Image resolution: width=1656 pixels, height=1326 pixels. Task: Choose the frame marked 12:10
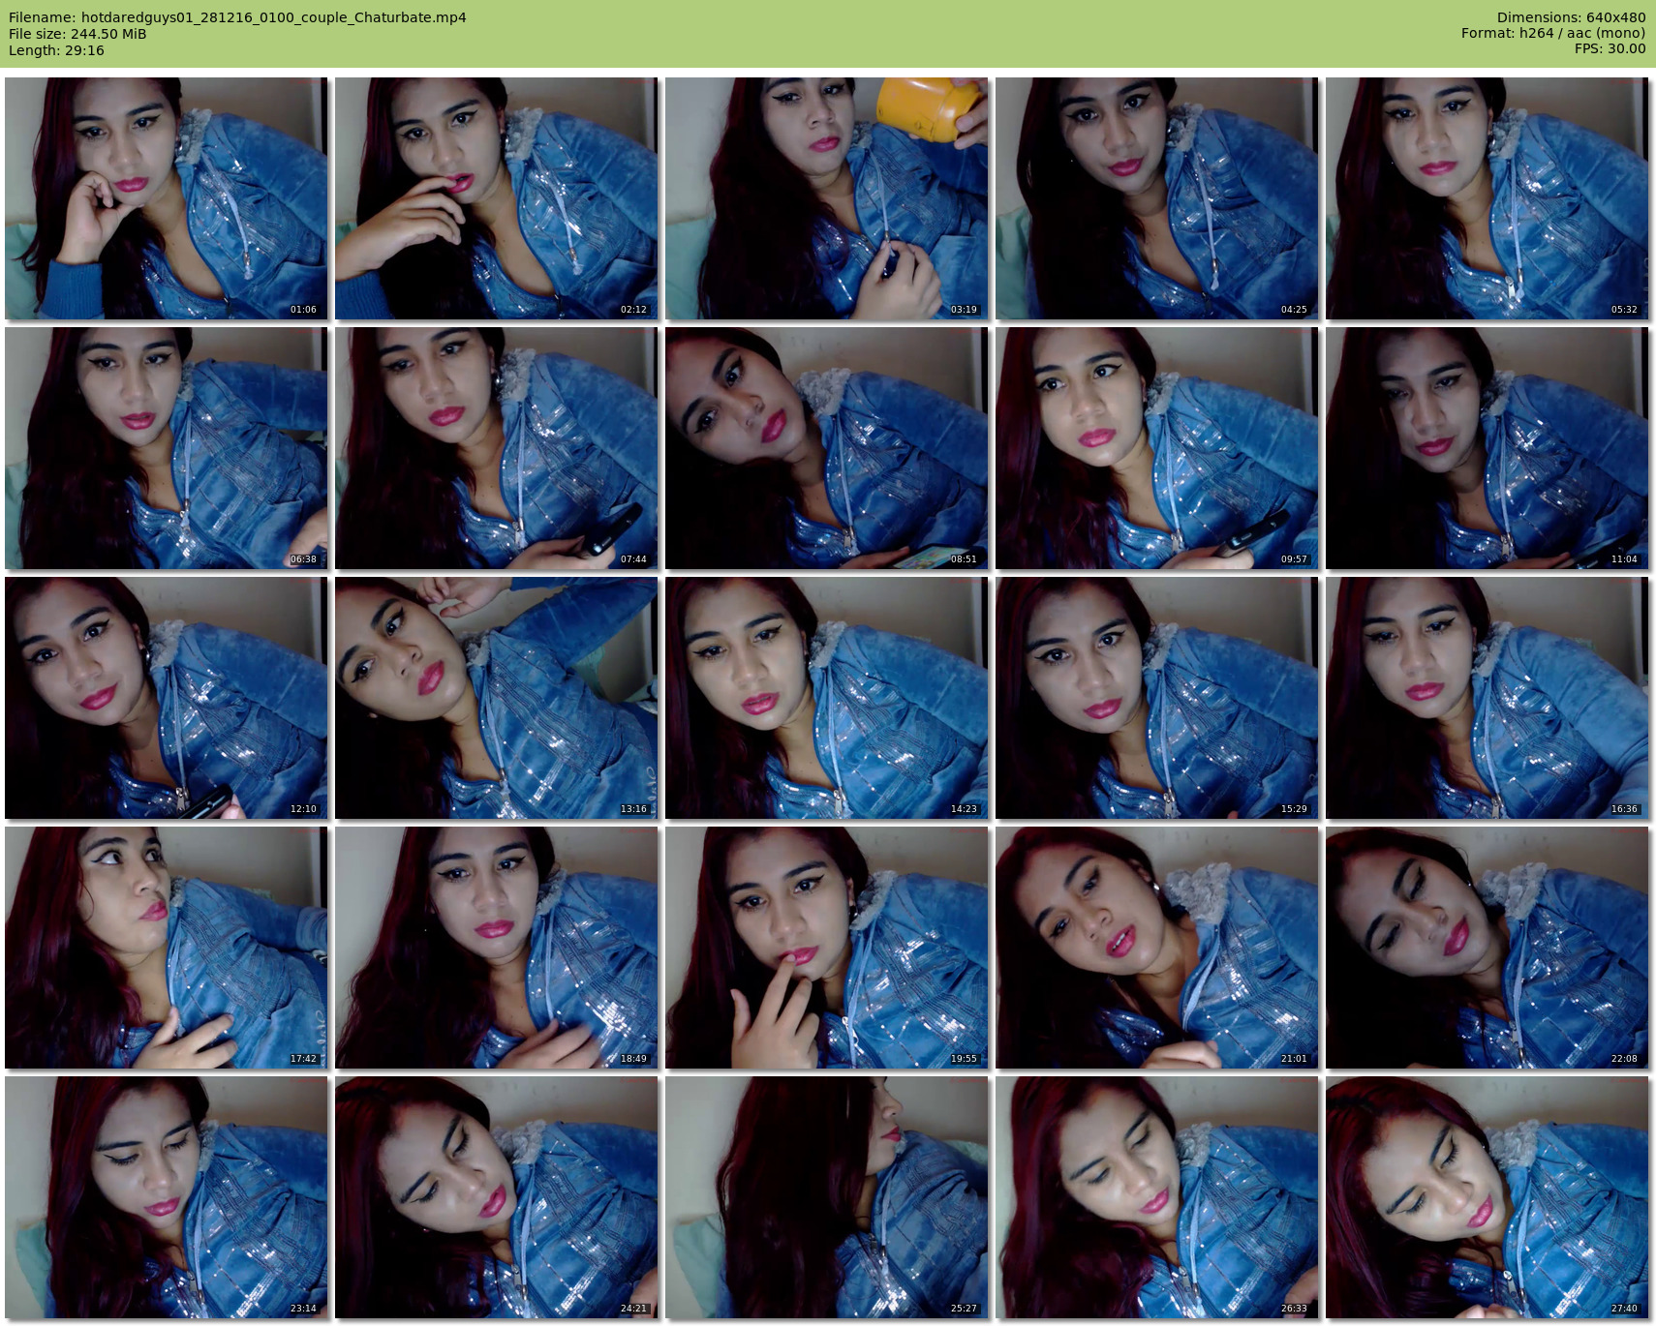[166, 698]
